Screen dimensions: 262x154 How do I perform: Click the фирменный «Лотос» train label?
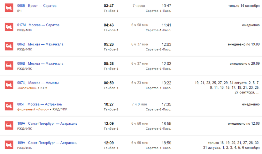coord(33,109)
